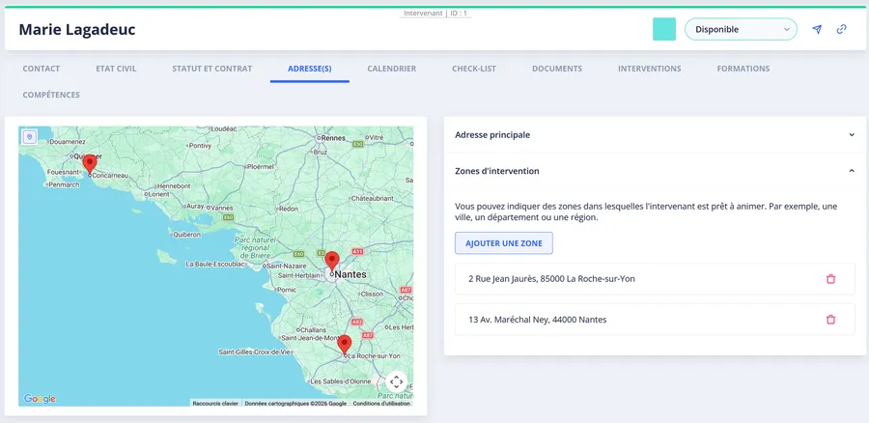869x423 pixels.
Task: Click the Rennes label on map
Action: pyautogui.click(x=333, y=137)
